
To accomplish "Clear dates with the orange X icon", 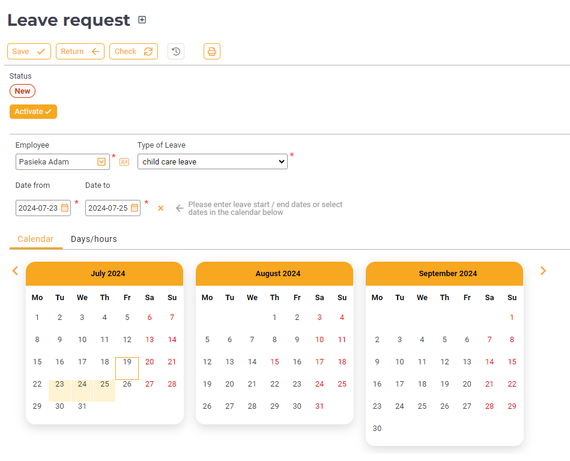I will [x=160, y=208].
